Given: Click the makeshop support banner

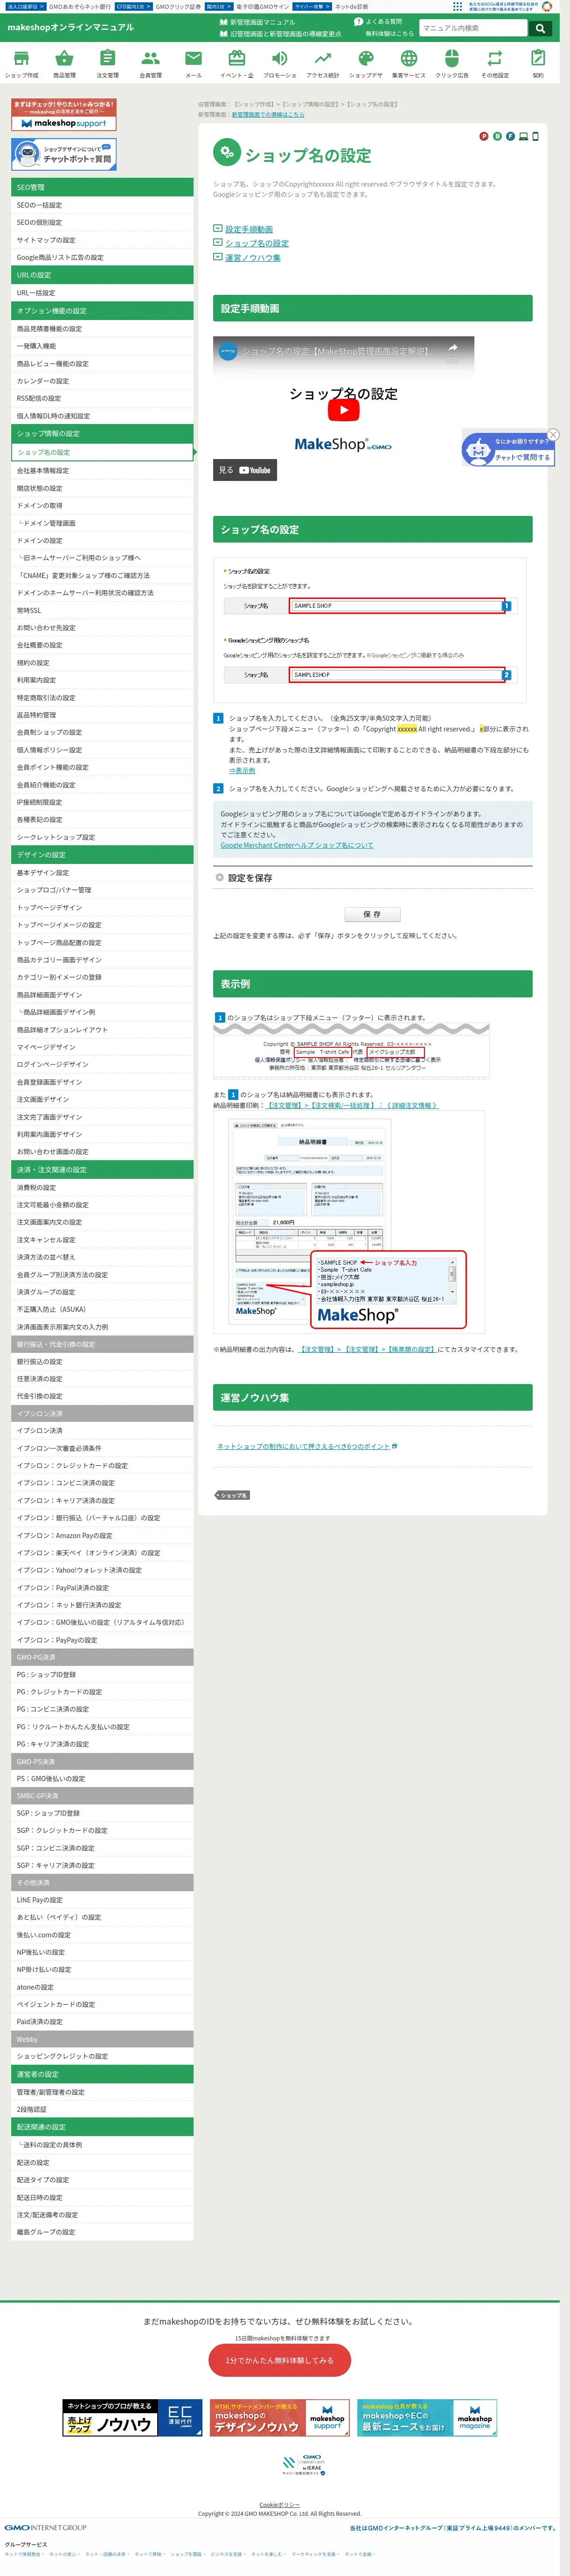Looking at the screenshot, I should (64, 115).
